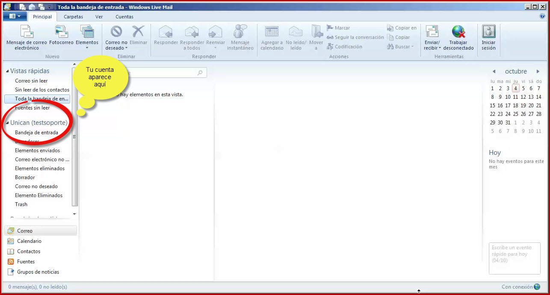Viewport: 550px width, 295px height.
Task: Click the Responder a todos icon
Action: 192,32
